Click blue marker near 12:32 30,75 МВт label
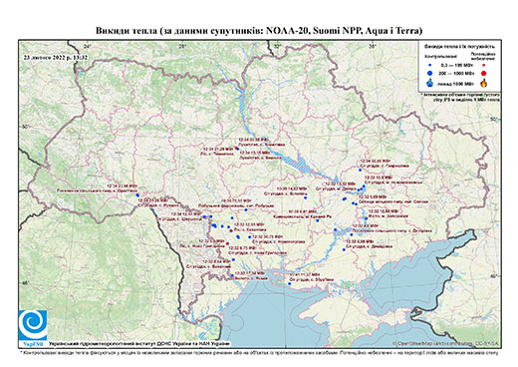This screenshot has width=518, height=367. tap(250, 237)
